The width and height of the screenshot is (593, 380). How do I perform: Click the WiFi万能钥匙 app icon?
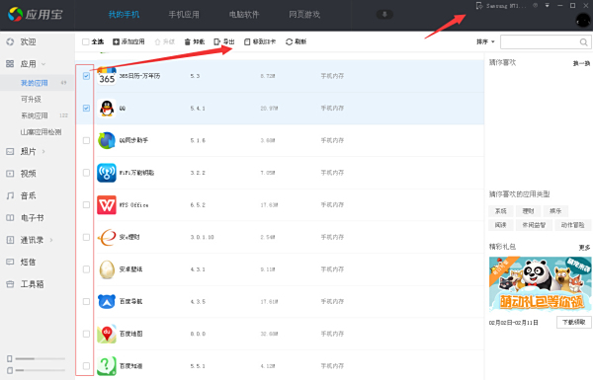tap(107, 173)
